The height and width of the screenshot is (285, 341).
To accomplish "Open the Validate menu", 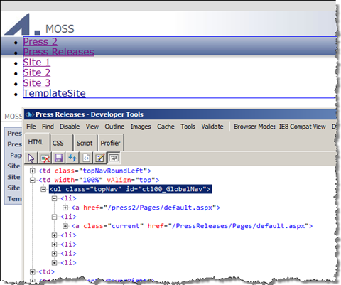I will [212, 127].
